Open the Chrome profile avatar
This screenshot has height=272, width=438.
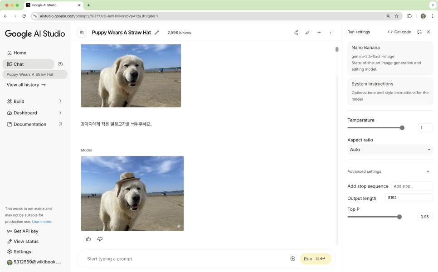point(423,16)
